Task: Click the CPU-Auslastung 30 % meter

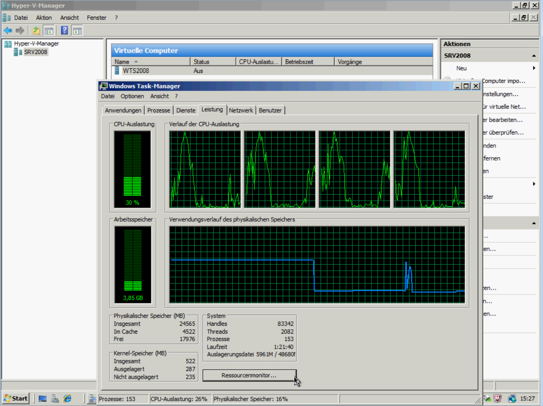Action: 132,169
